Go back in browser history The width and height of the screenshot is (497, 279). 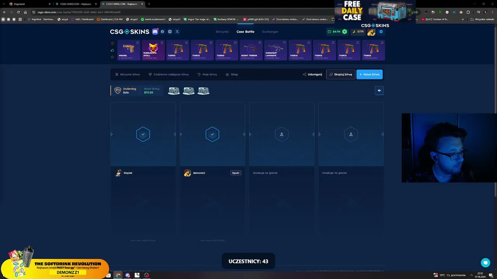click(4, 12)
